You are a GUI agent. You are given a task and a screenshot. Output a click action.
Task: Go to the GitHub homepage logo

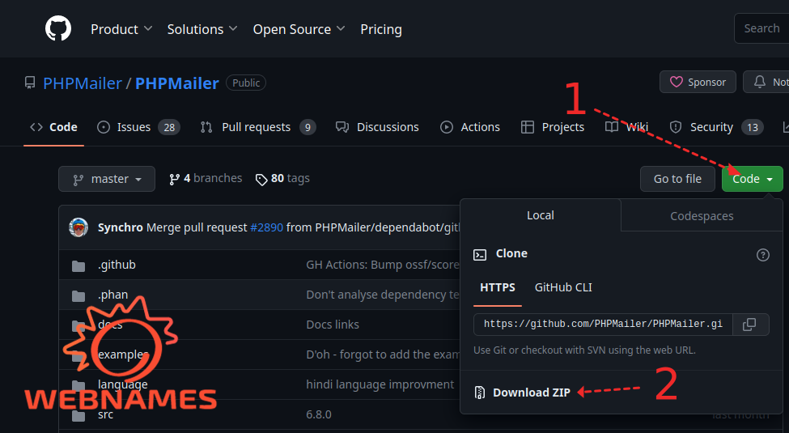tap(58, 28)
